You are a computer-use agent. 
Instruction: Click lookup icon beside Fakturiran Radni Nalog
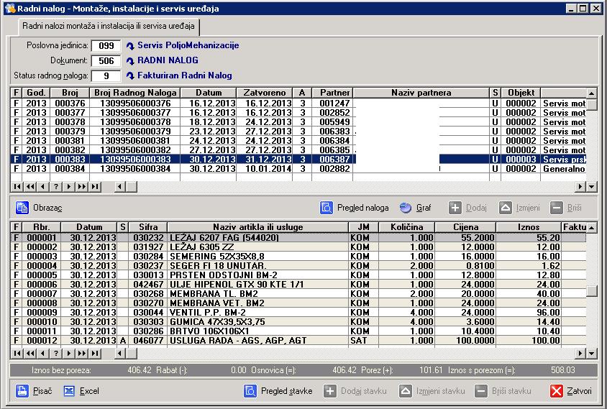click(130, 76)
